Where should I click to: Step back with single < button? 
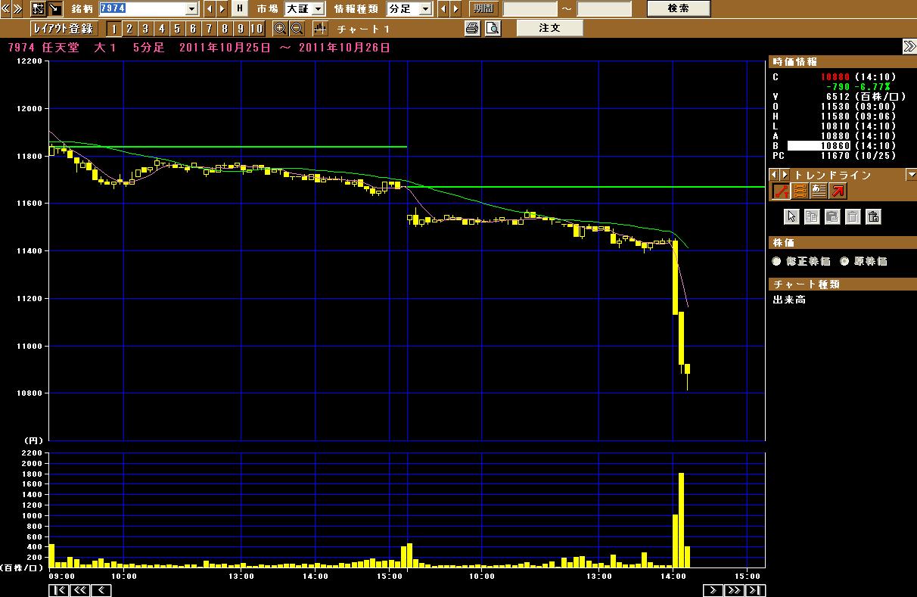(x=101, y=591)
